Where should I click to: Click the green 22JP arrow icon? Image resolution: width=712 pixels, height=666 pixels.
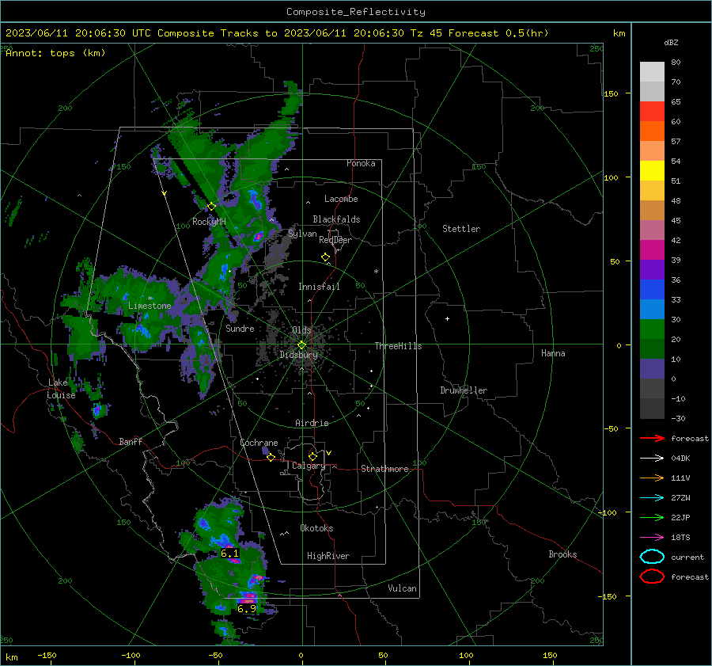652,517
